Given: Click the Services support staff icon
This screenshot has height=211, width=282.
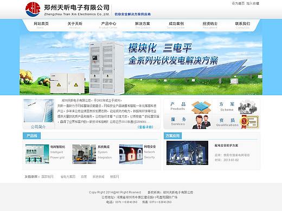Looking at the screenshot, I should coord(202,122).
